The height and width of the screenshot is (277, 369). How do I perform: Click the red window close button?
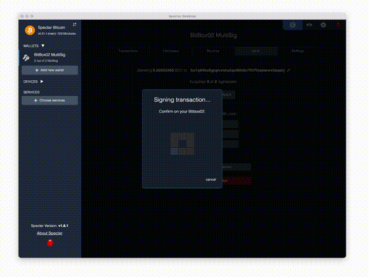click(22, 16)
